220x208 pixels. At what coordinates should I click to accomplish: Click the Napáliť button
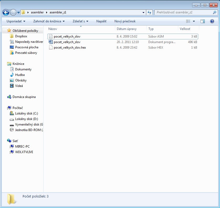(101, 21)
